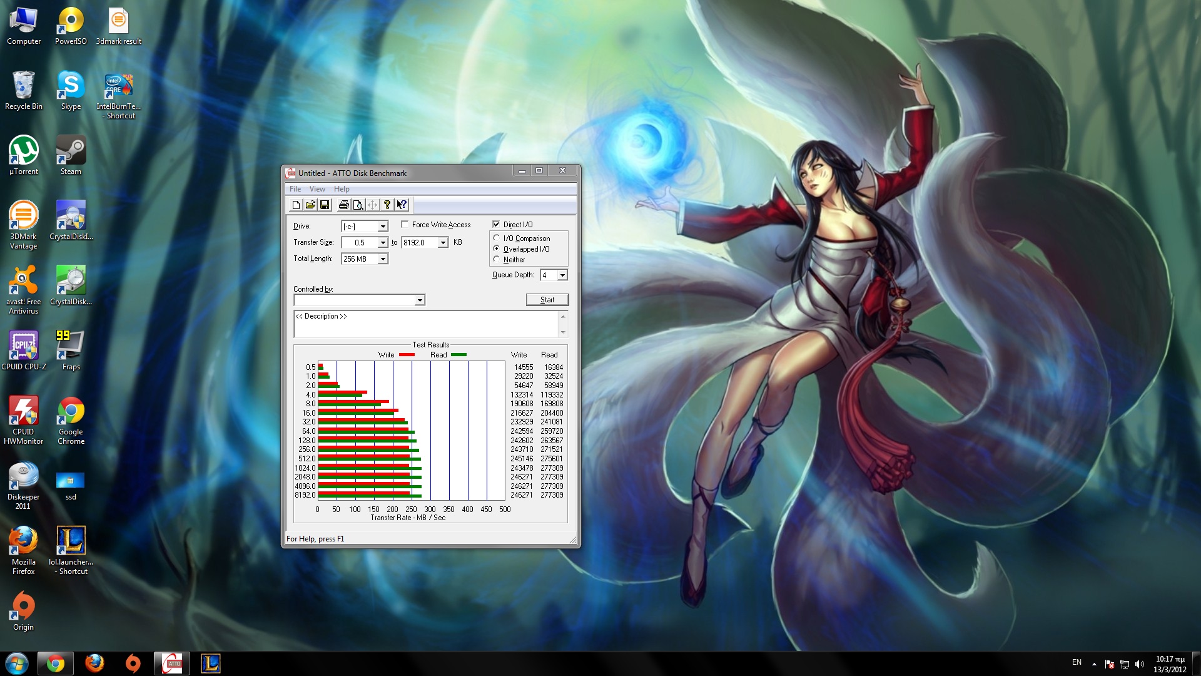Viewport: 1201px width, 676px height.
Task: Open the File menu in ATTO
Action: pos(295,189)
